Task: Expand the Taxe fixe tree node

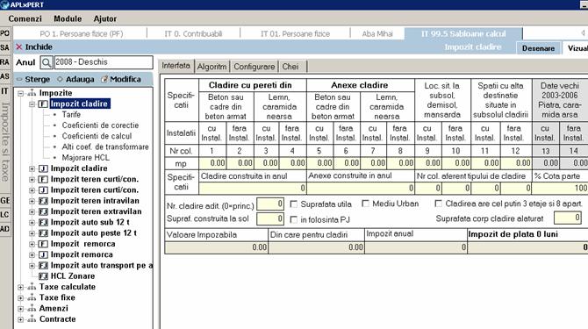Action: click(21, 298)
